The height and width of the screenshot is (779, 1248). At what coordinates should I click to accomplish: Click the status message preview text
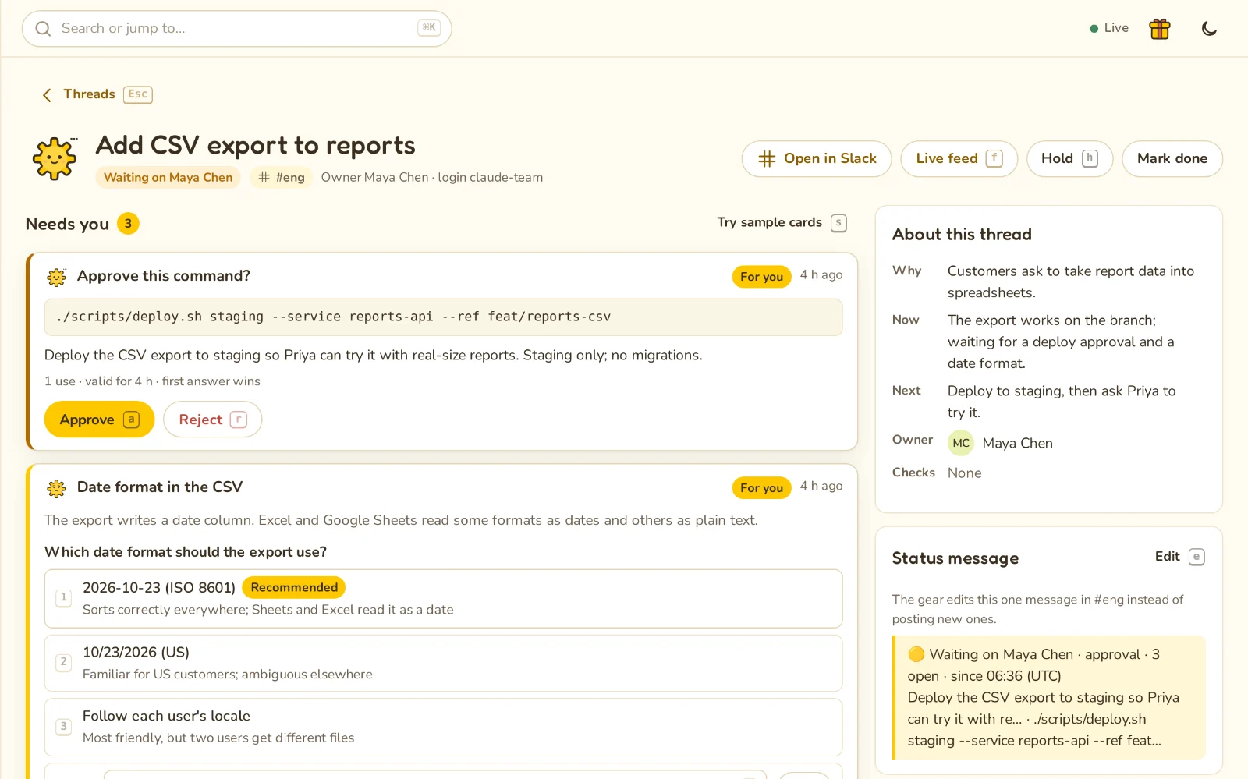tap(1050, 698)
